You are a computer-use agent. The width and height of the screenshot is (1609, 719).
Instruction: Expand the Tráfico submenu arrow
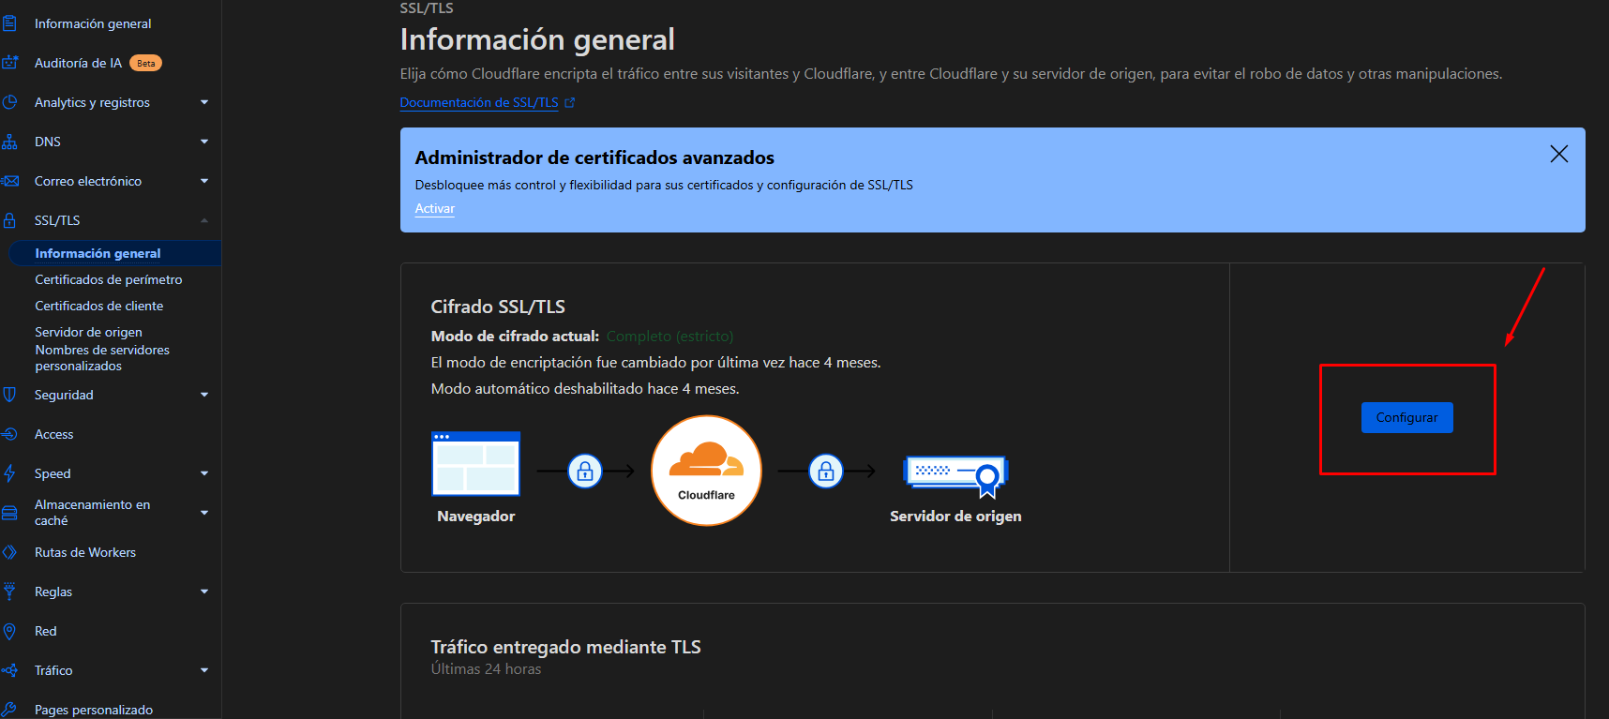(204, 670)
